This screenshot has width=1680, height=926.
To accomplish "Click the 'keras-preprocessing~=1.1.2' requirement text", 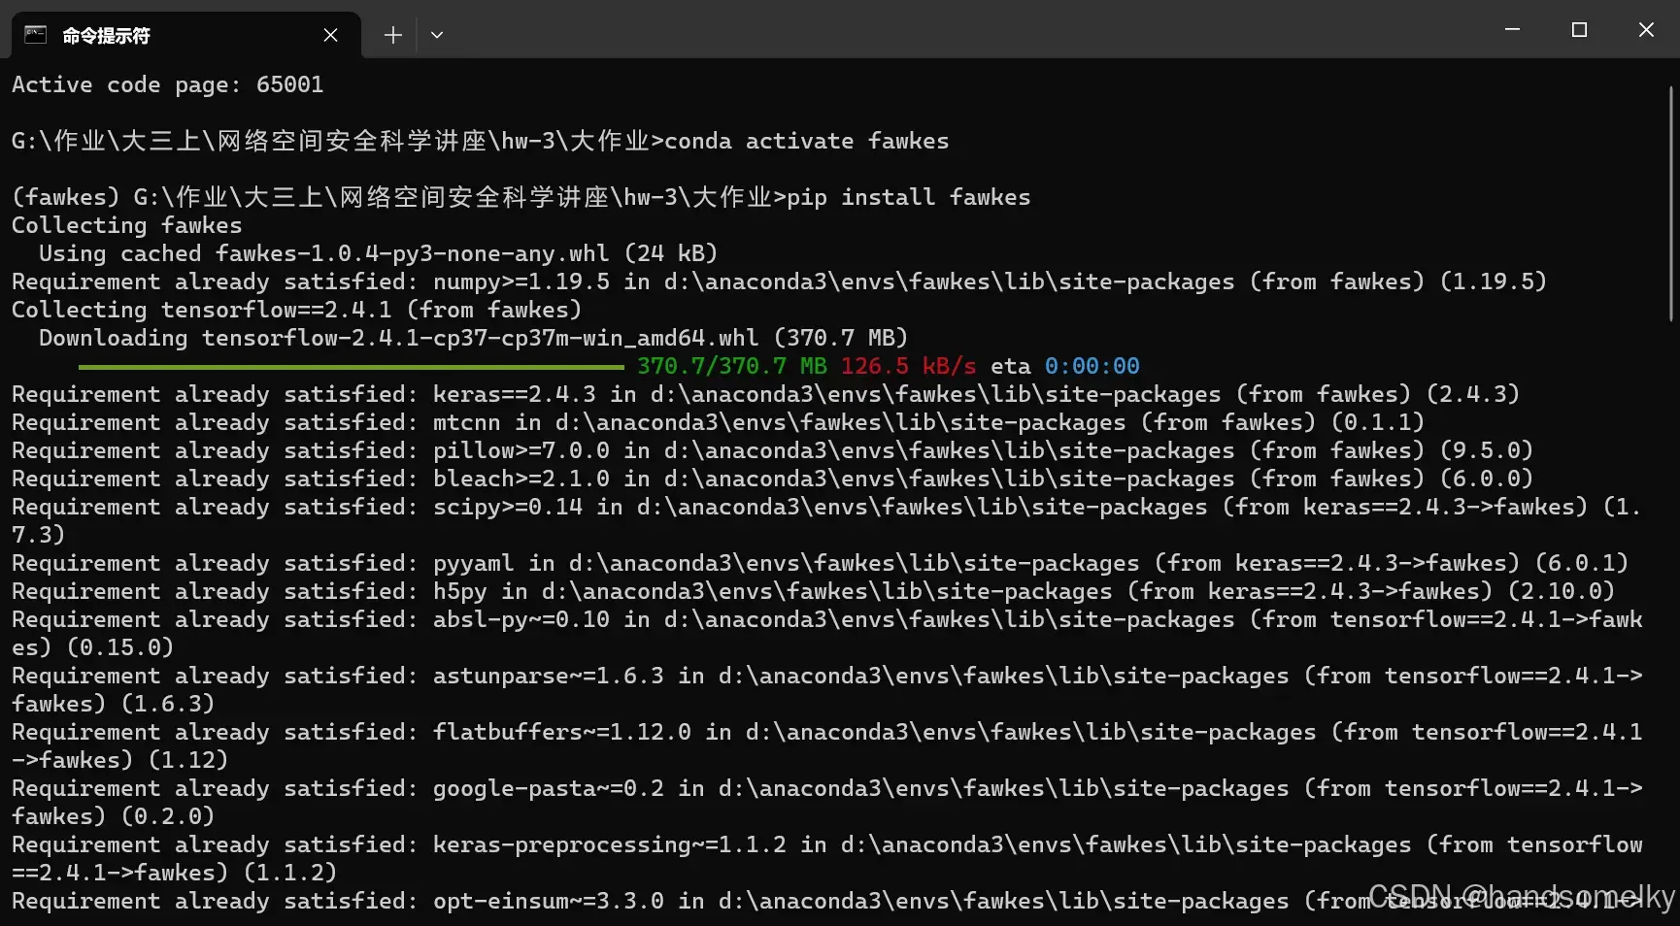I will 610,844.
